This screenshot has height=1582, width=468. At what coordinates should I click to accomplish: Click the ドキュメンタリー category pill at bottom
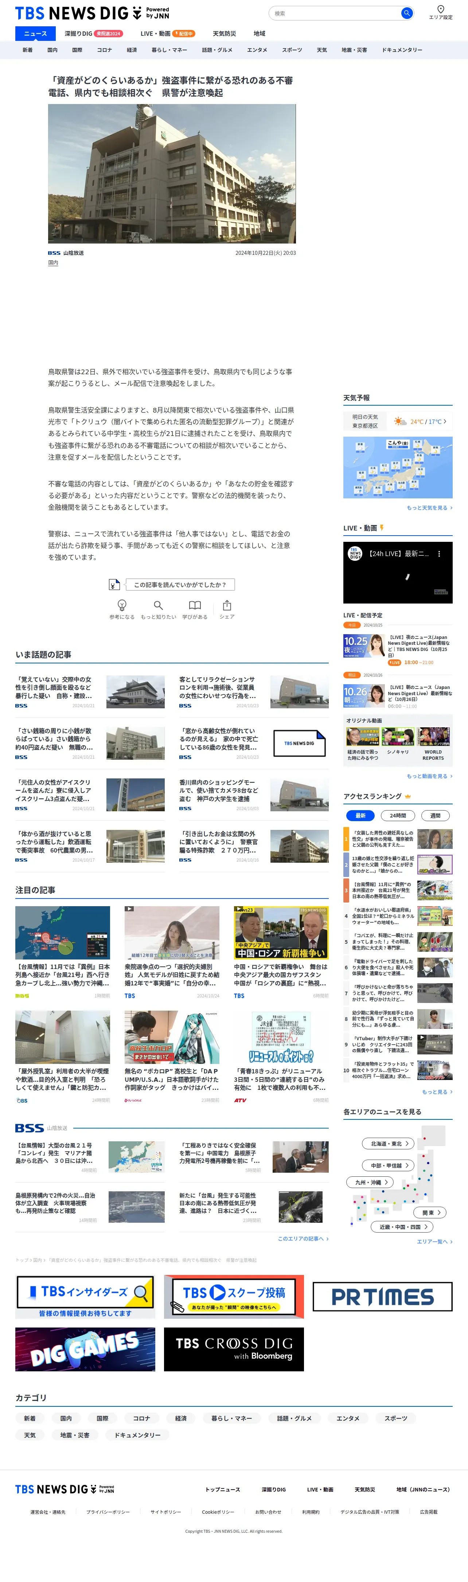[137, 1435]
